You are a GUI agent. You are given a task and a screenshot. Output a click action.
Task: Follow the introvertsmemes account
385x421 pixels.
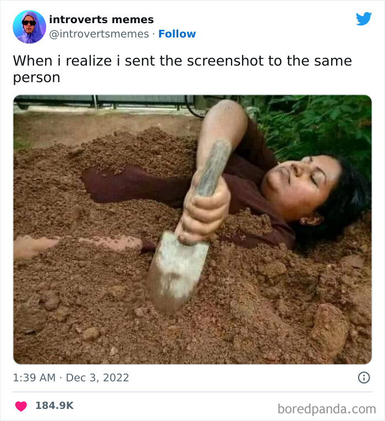coord(177,34)
